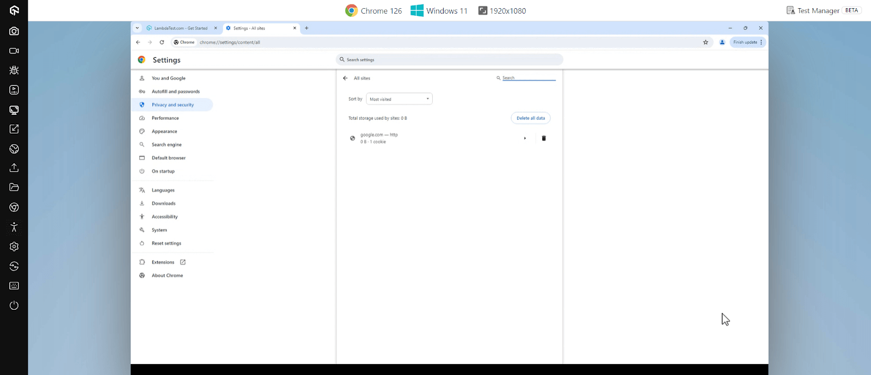Screen dimensions: 871x375
Task: Click the Windows 11 OS selector
Action: (439, 10)
